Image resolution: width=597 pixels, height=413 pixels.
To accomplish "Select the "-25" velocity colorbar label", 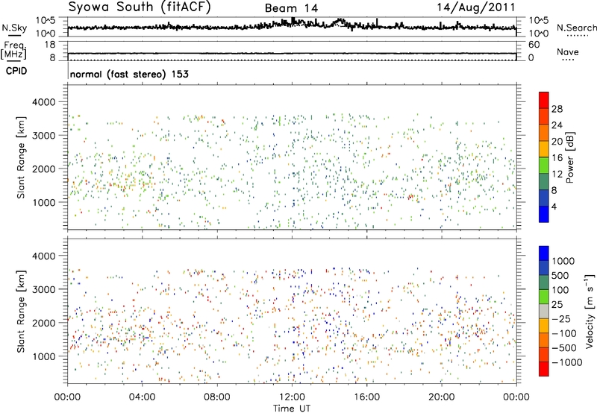I will pos(561,319).
